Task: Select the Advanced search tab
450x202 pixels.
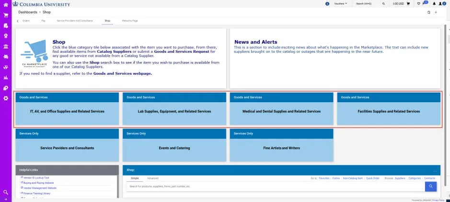Action: pyautogui.click(x=153, y=178)
